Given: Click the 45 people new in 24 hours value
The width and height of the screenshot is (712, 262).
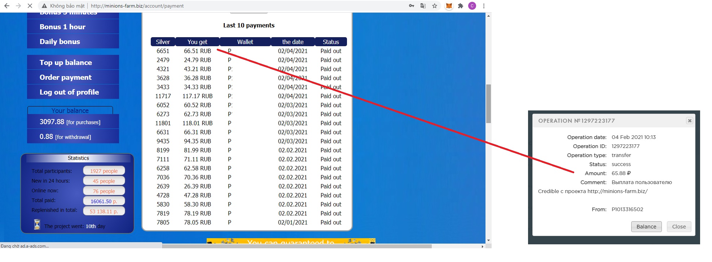Looking at the screenshot, I should pyautogui.click(x=104, y=181).
